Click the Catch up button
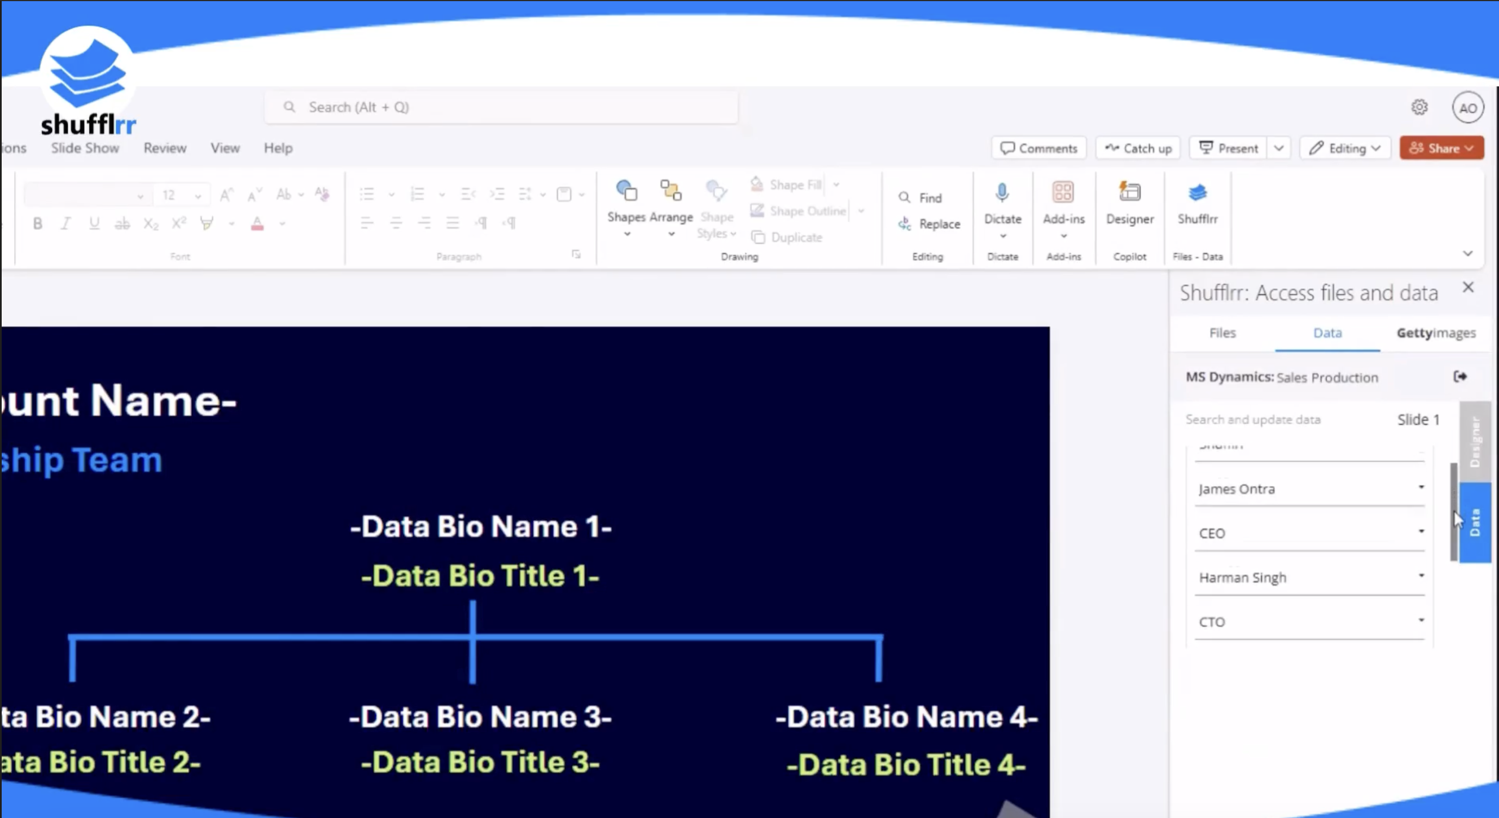1499x818 pixels. click(x=1138, y=148)
